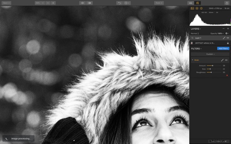The width and height of the screenshot is (231, 144).
Task: Zoom out with the minus button
Action: click(x=48, y=3)
